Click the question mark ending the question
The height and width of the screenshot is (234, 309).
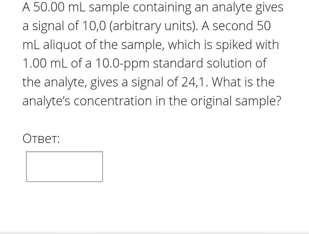(x=279, y=101)
